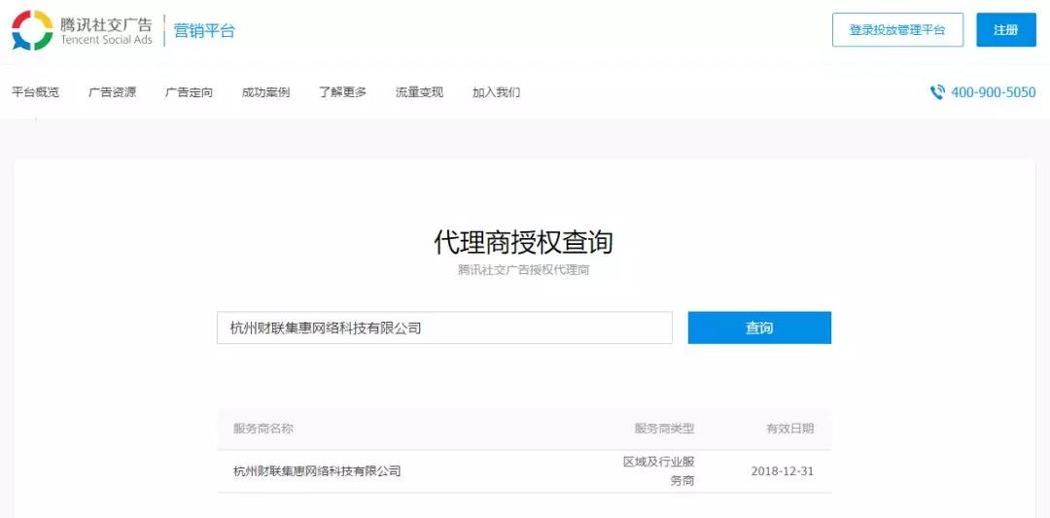Viewport: 1050px width, 518px height.
Task: Select 广告资源 in the navigation bar
Action: [113, 92]
